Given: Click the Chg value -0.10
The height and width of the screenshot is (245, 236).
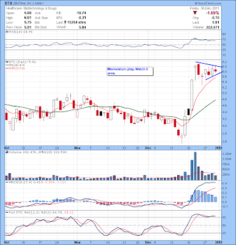Looking at the screenshot, I should [216, 18].
